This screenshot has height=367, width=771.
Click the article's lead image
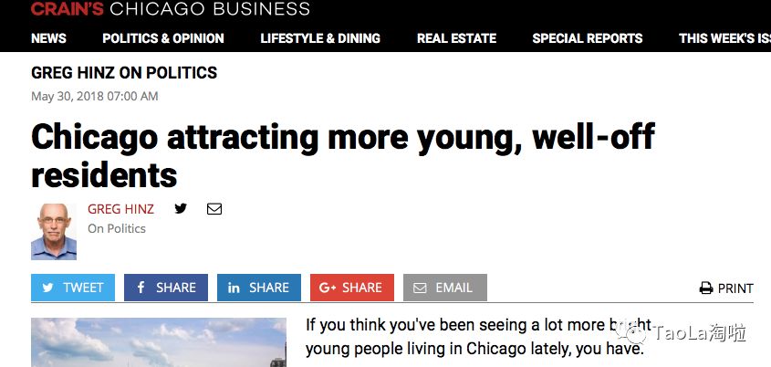coord(159,342)
